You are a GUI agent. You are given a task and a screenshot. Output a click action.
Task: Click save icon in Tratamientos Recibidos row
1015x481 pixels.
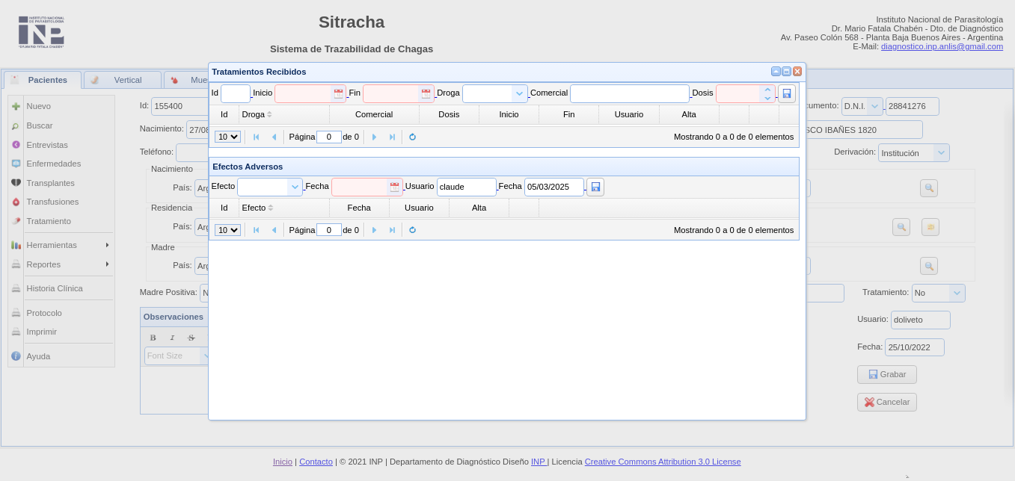click(x=786, y=93)
